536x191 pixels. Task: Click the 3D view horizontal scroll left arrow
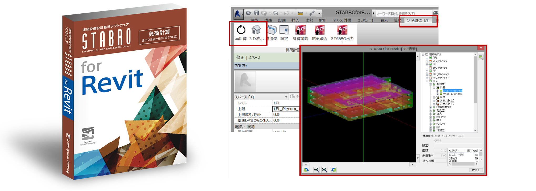305,165
